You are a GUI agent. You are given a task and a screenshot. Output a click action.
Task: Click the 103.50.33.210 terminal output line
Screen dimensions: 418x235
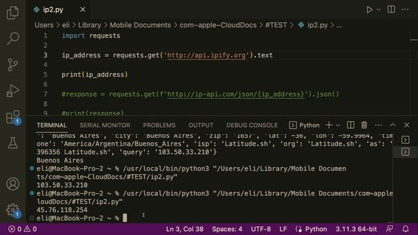[62, 185]
